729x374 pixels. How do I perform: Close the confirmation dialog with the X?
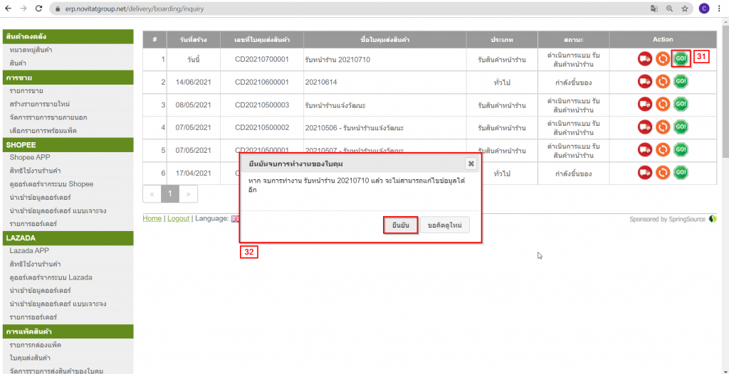471,164
